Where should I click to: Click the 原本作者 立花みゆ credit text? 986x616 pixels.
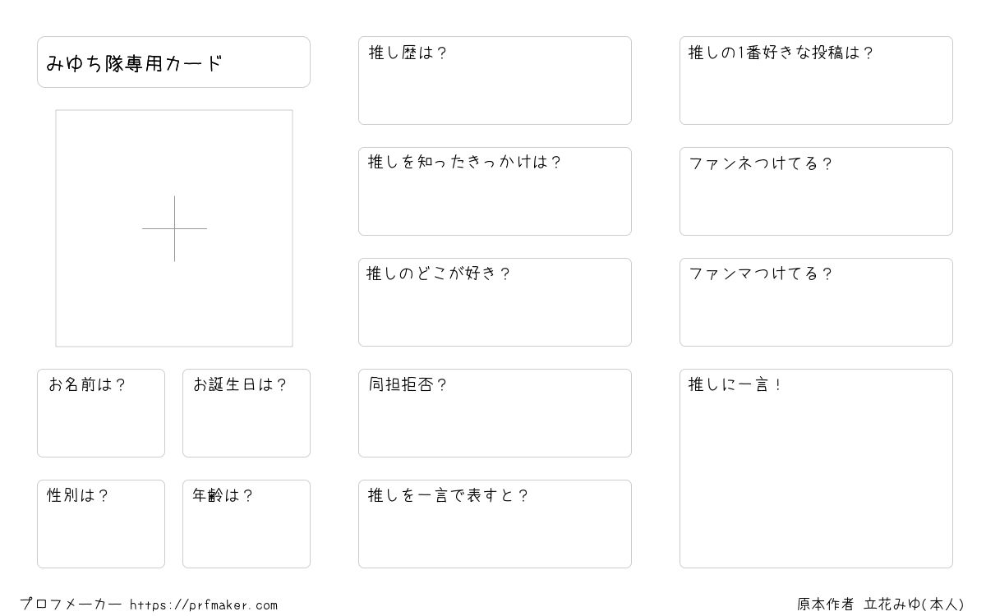(881, 605)
